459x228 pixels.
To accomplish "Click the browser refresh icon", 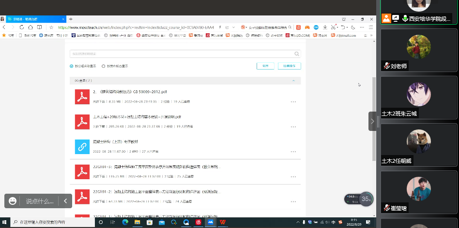I will coord(22,28).
